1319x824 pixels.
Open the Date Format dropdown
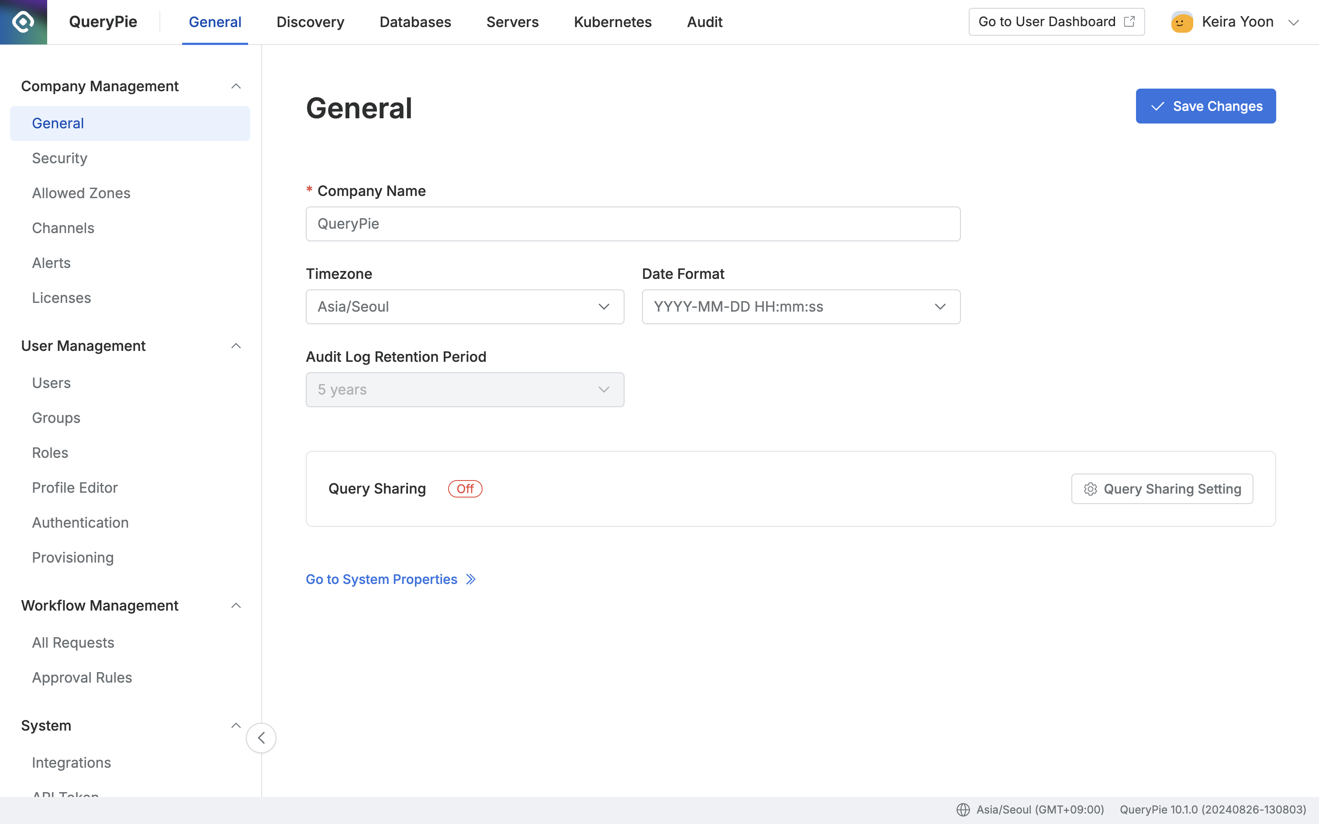801,307
